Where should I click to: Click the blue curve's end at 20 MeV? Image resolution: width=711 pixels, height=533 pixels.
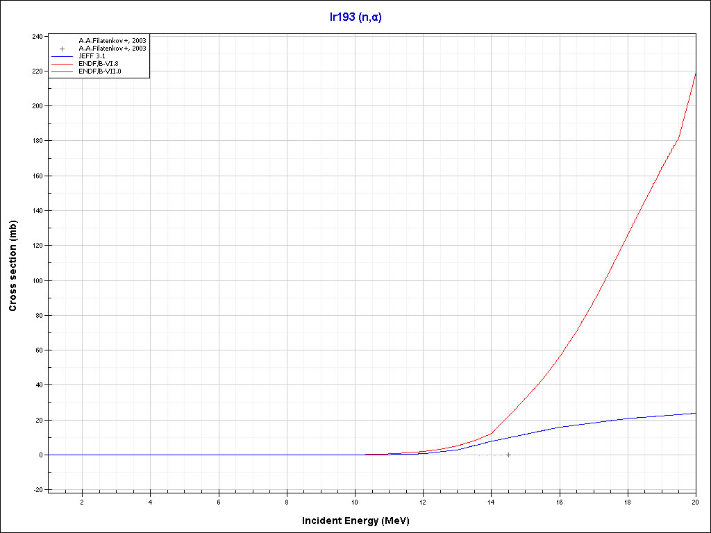pos(695,413)
